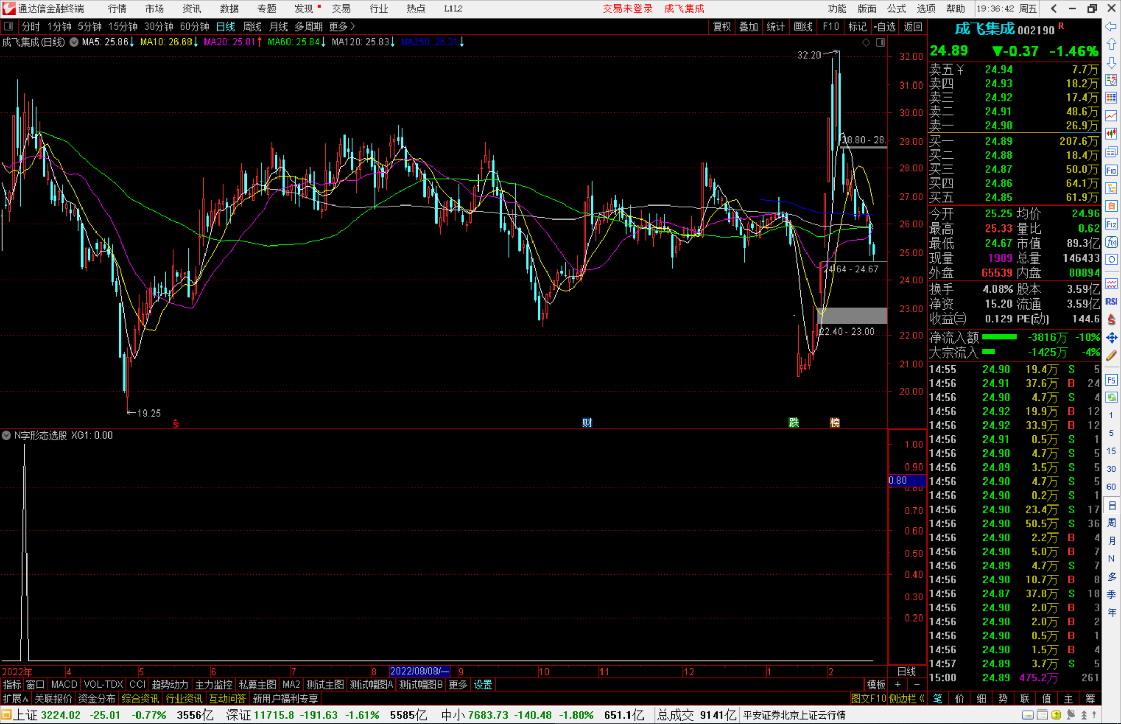Collapse the 侧边栏 sidebar chevron

[x=922, y=699]
